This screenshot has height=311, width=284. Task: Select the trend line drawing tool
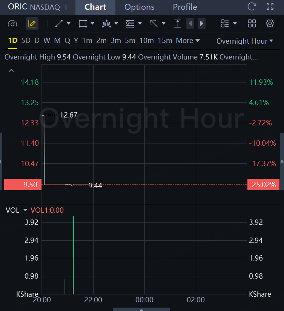pos(59,24)
